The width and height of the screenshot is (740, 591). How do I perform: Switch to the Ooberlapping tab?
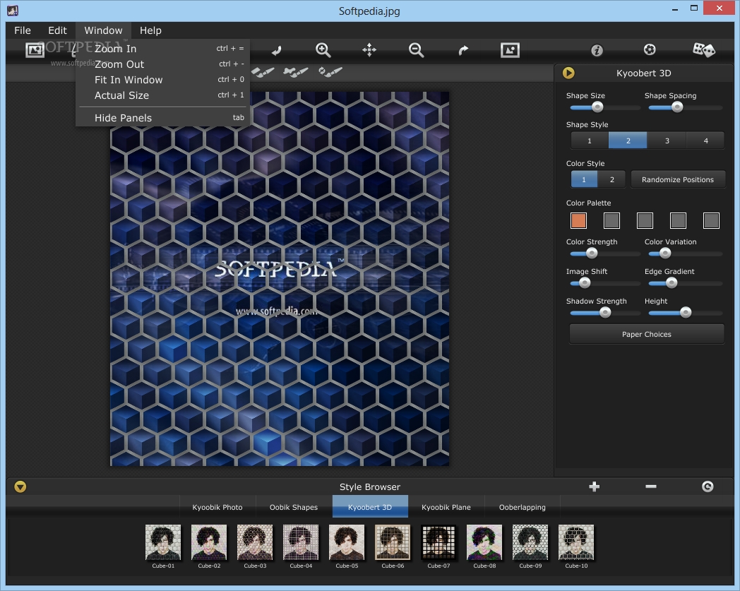523,507
